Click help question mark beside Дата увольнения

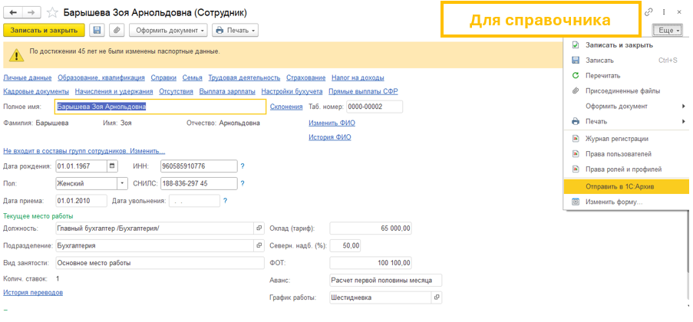(x=225, y=201)
